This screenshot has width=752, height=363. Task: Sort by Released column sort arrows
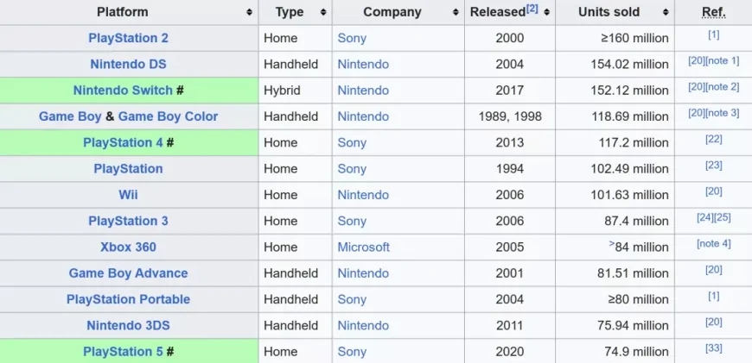click(x=546, y=12)
